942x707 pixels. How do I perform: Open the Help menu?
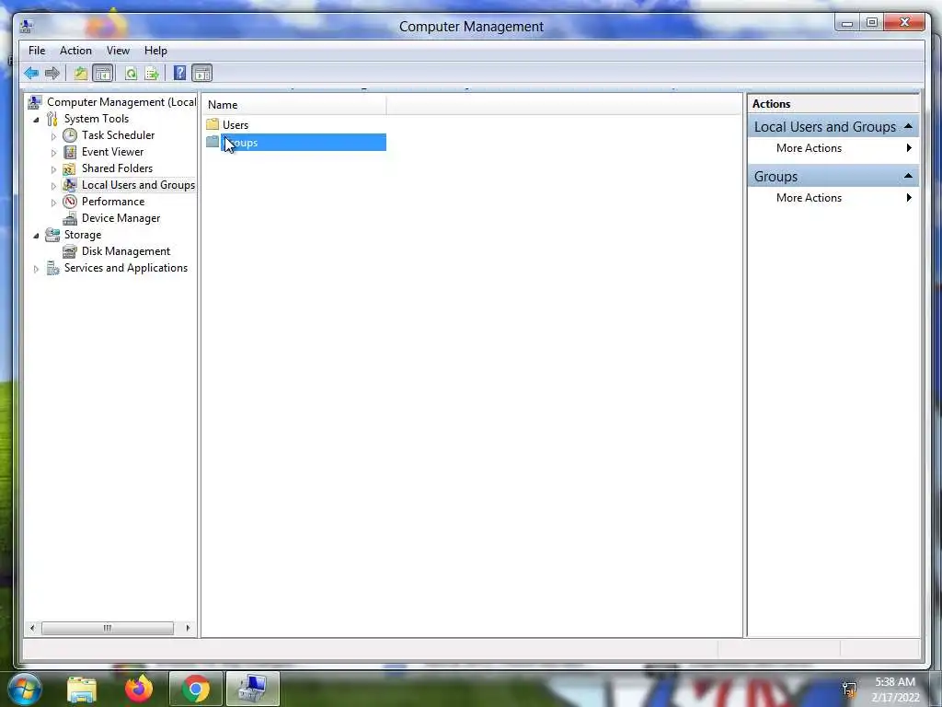pos(155,51)
